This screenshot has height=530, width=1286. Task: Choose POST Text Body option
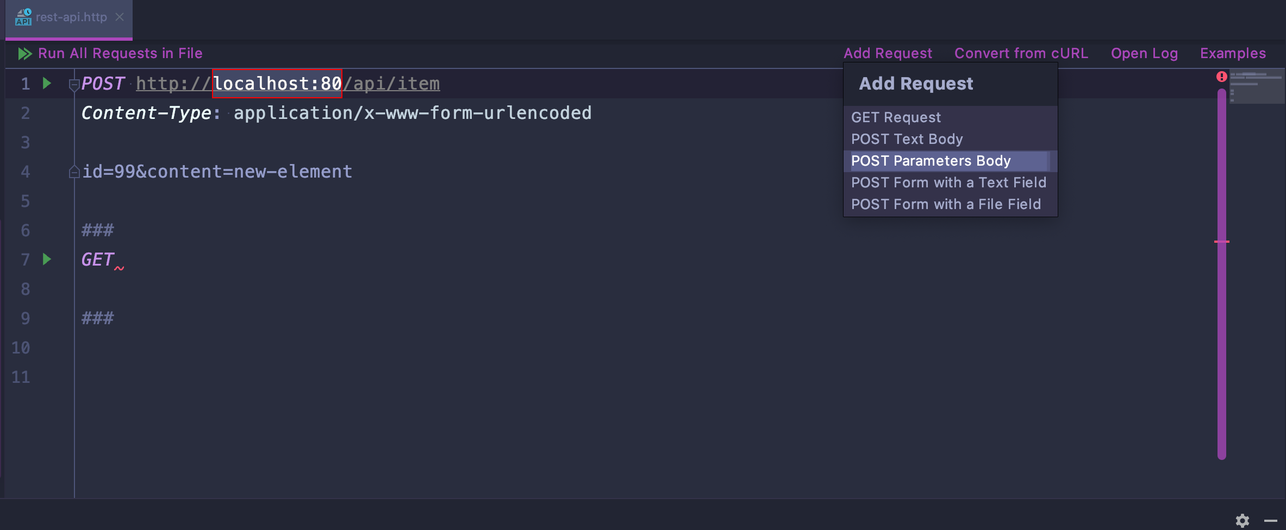click(907, 139)
